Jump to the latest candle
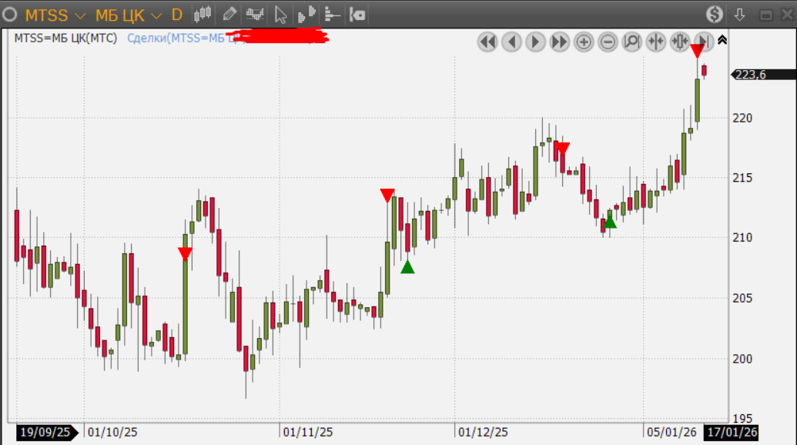The width and height of the screenshot is (797, 445). (703, 42)
